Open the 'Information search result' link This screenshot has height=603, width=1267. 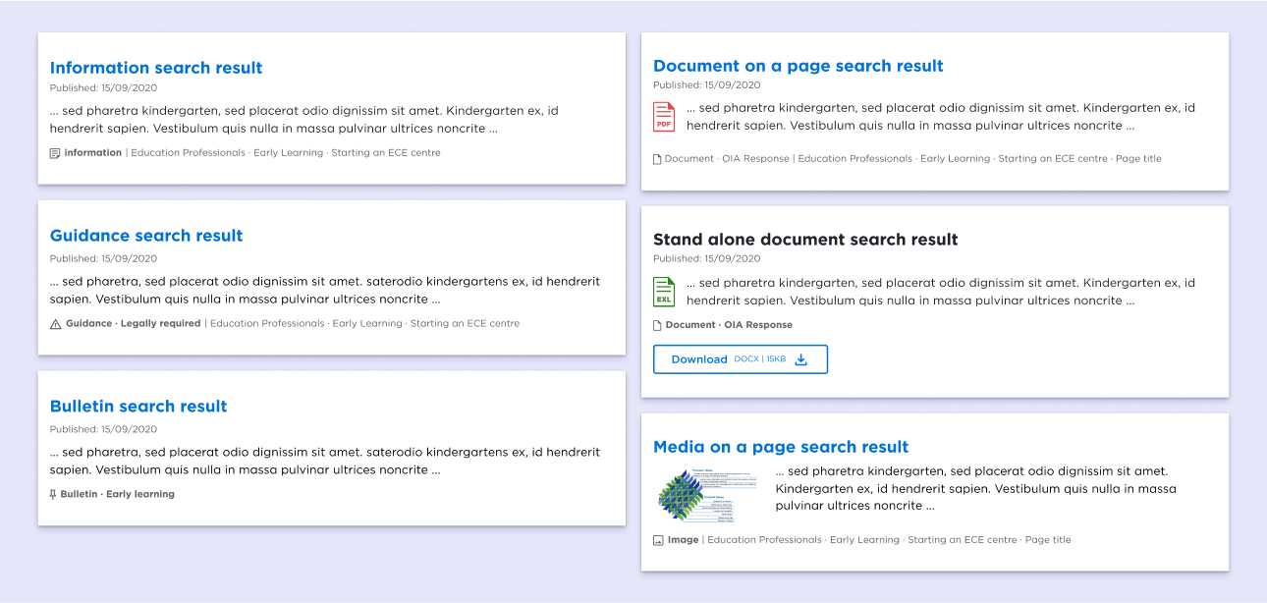point(156,68)
